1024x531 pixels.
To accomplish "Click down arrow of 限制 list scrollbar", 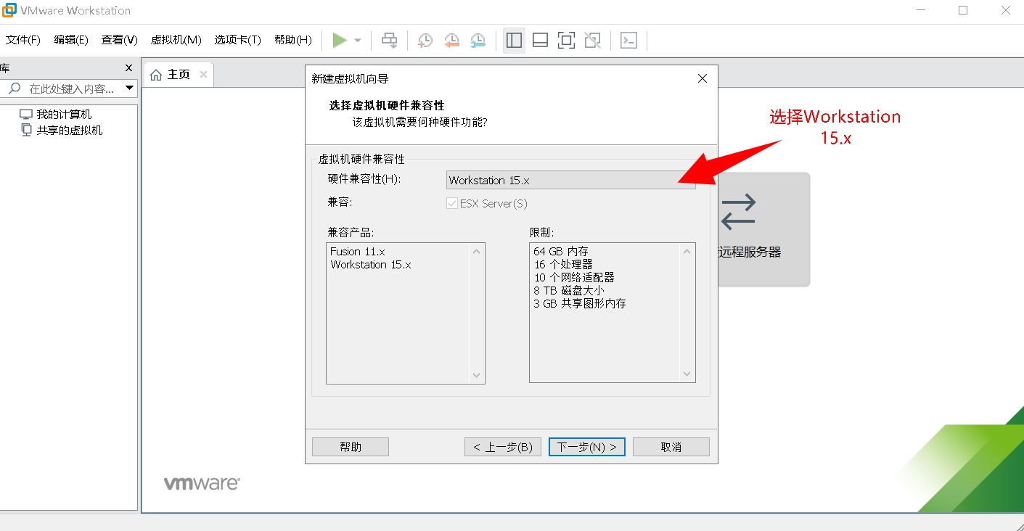I will point(687,375).
